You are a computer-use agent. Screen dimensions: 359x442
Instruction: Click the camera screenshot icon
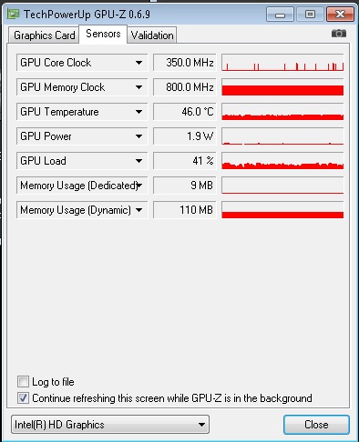339,34
